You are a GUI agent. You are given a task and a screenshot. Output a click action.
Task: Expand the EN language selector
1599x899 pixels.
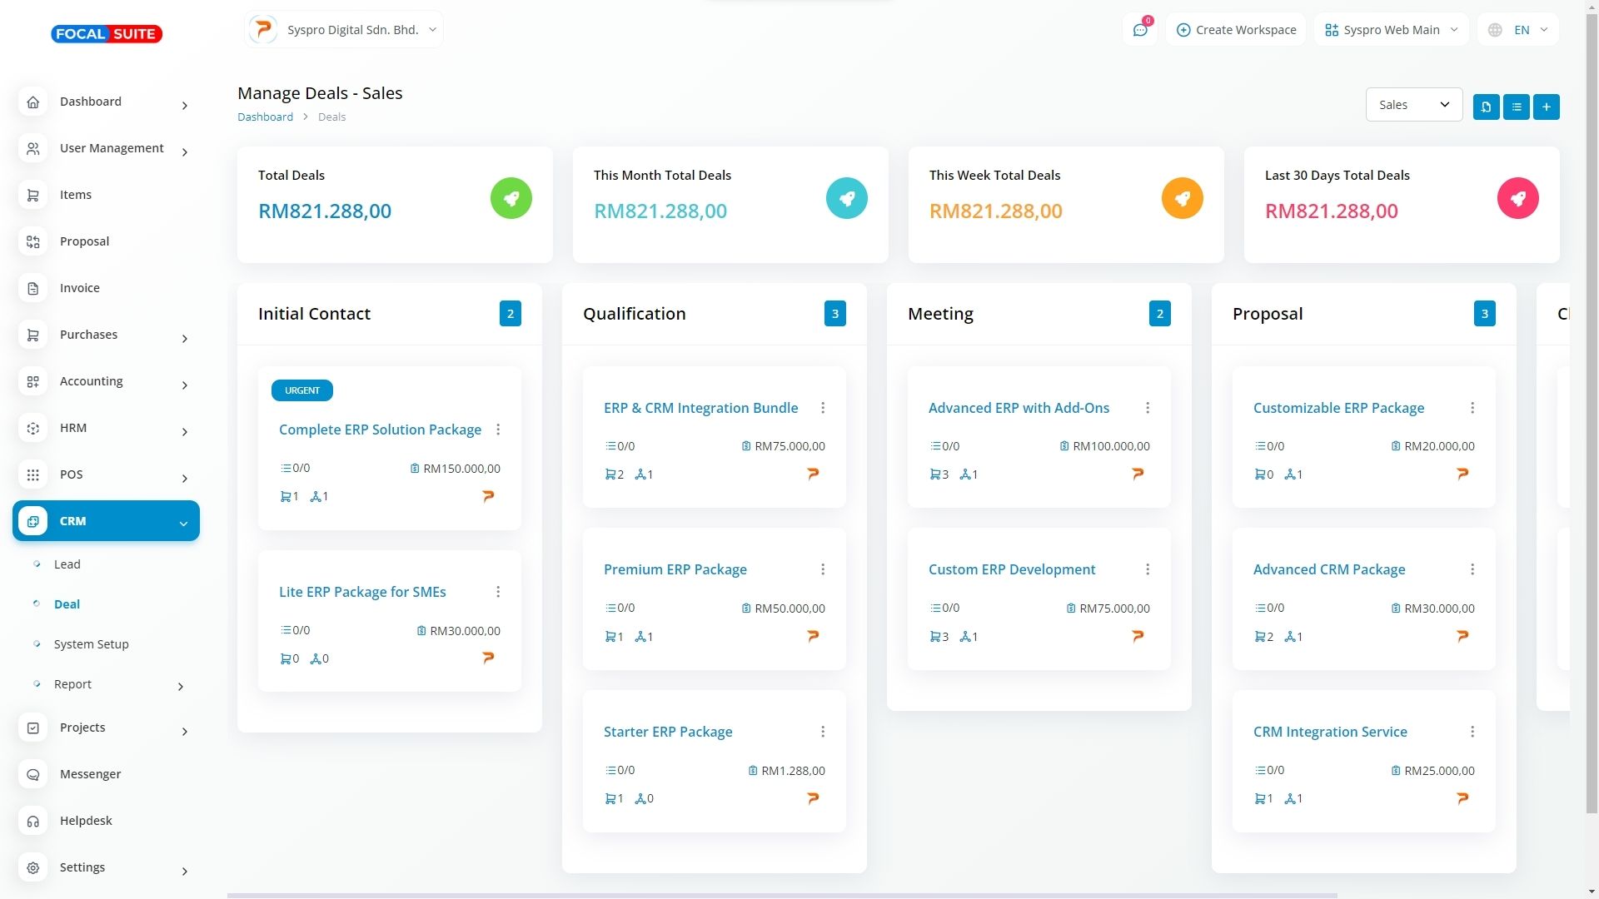pos(1518,30)
